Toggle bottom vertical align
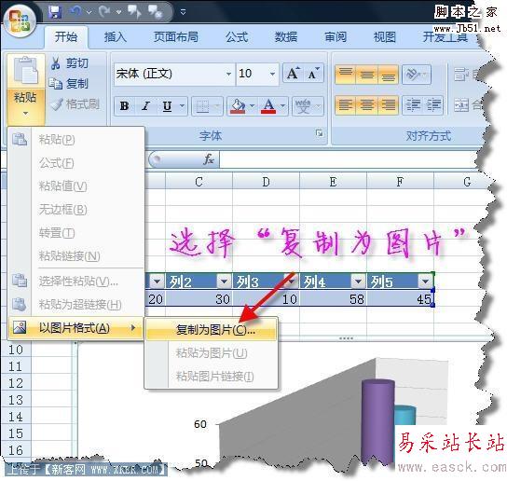Image resolution: width=507 pixels, height=481 pixels. 388,74
